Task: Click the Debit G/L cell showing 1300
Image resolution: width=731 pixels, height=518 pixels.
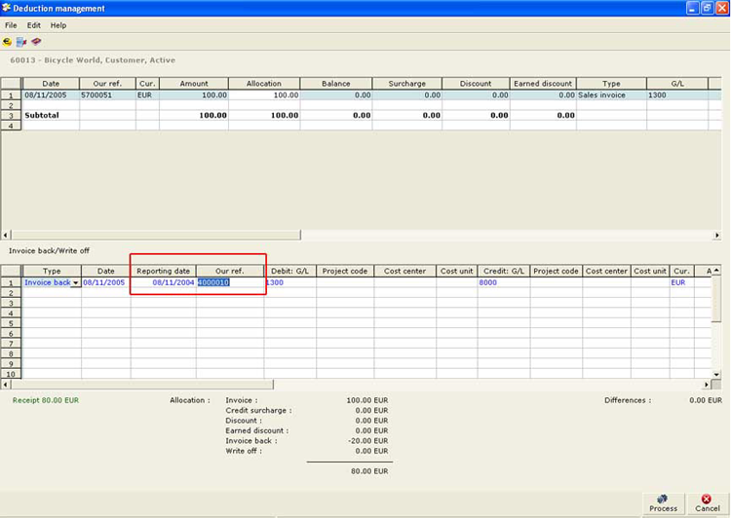Action: coord(289,282)
